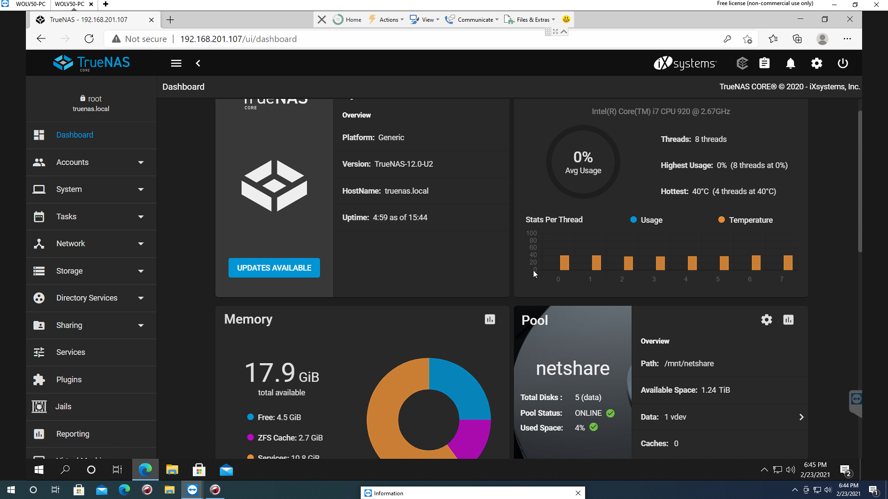
Task: Toggle the hamburger menu in TrueNAS header
Action: tap(176, 63)
